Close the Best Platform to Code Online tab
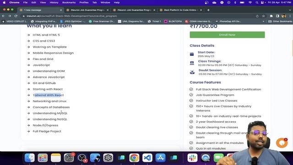Image resolution: width=293 pixels, height=165 pixels. (201, 10)
